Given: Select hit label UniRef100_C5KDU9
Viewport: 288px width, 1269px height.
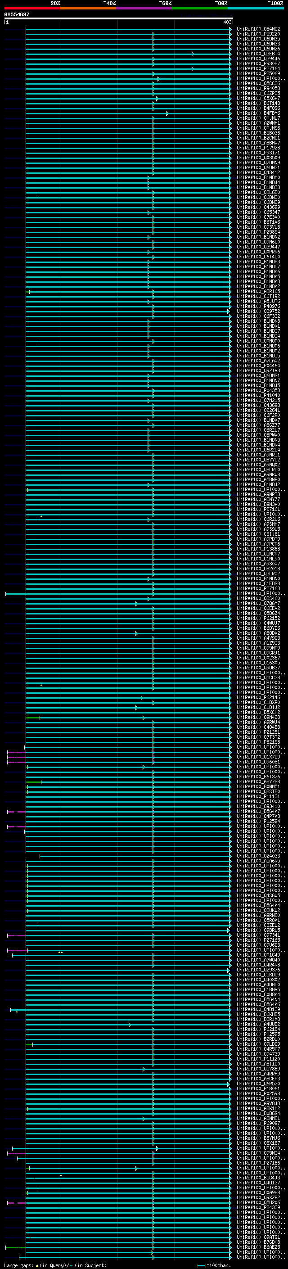Looking at the screenshot, I should coord(258,975).
